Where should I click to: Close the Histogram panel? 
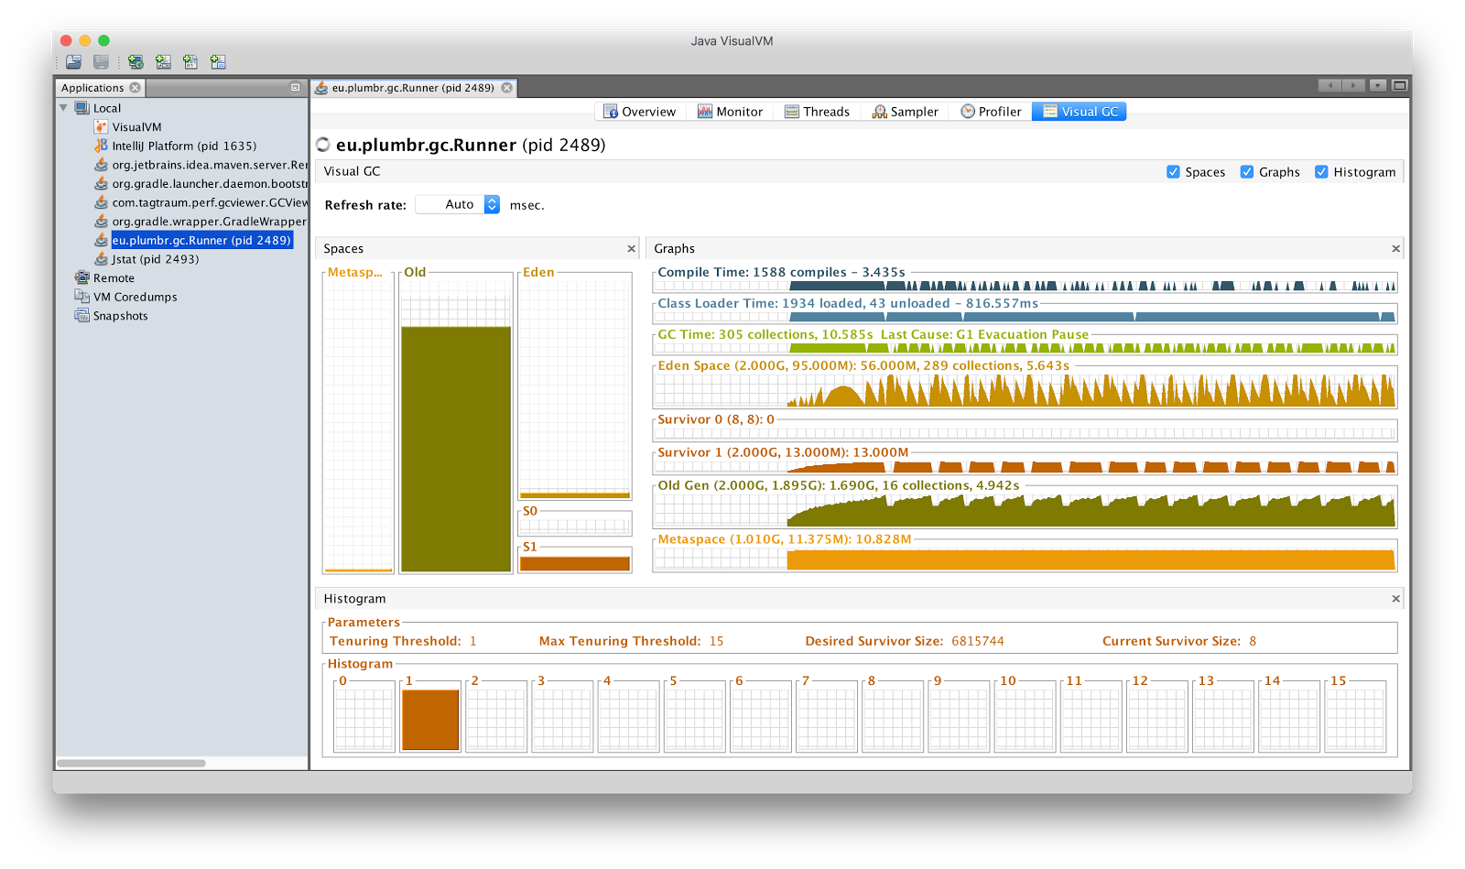(1395, 599)
